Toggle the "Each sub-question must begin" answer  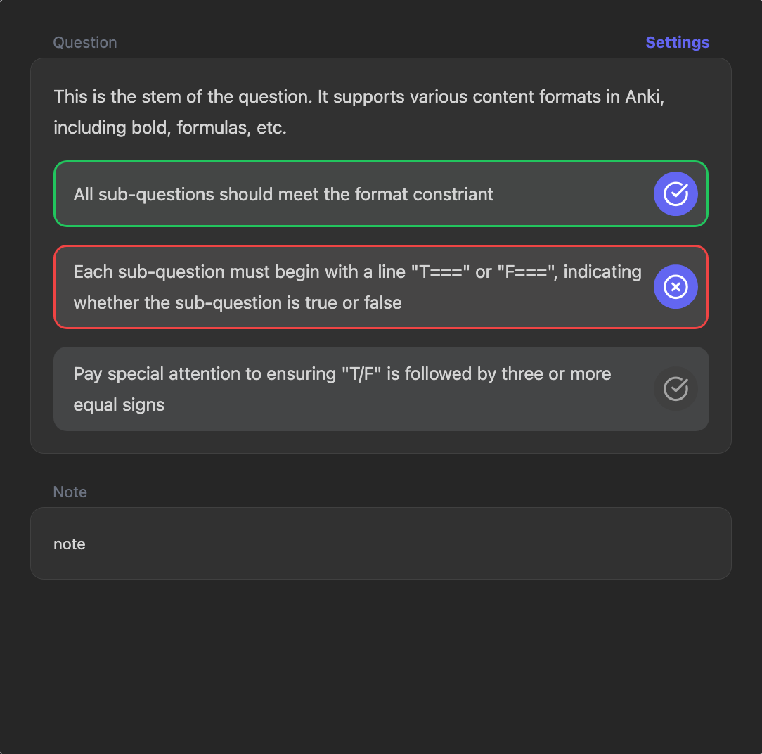click(x=351, y=287)
